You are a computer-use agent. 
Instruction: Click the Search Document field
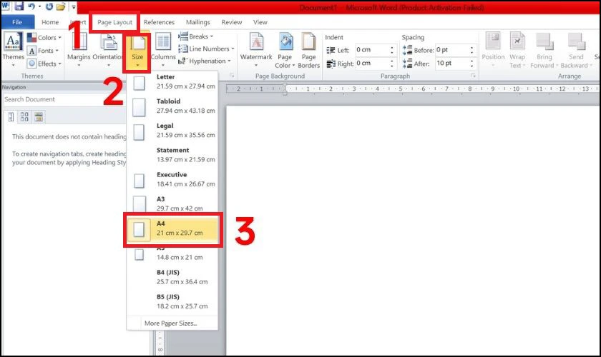pos(63,99)
